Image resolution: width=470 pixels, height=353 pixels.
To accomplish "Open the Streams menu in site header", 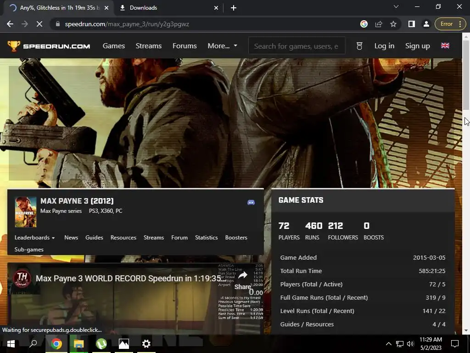I will pyautogui.click(x=149, y=46).
